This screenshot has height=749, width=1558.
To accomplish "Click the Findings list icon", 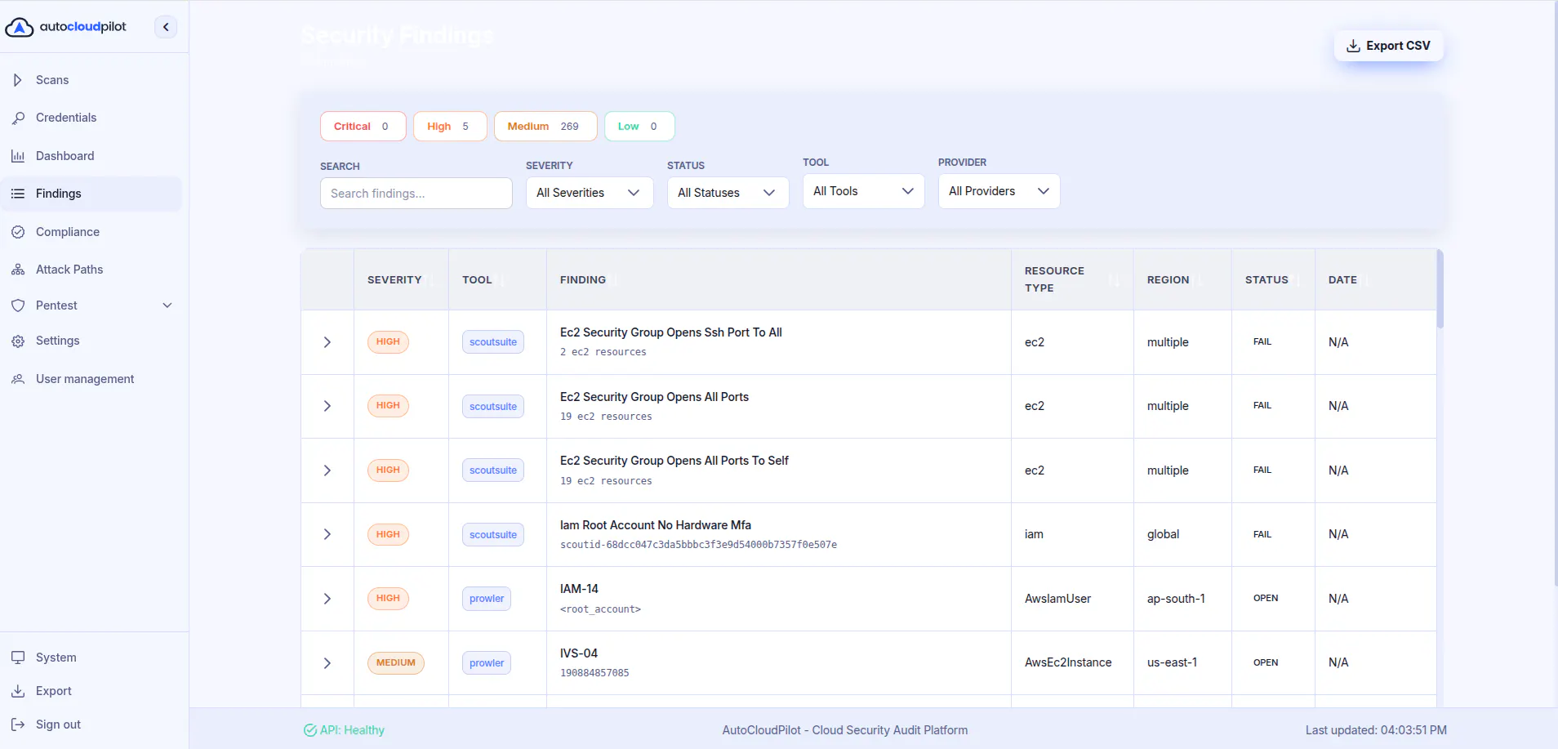I will 18,194.
